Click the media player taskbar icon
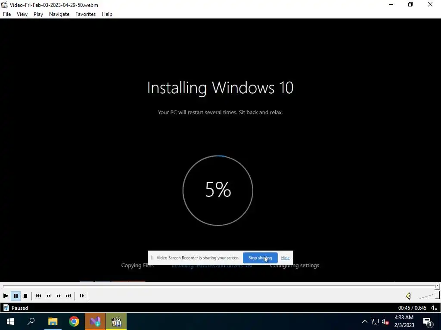Viewport: 441px width, 330px height. pyautogui.click(x=116, y=321)
